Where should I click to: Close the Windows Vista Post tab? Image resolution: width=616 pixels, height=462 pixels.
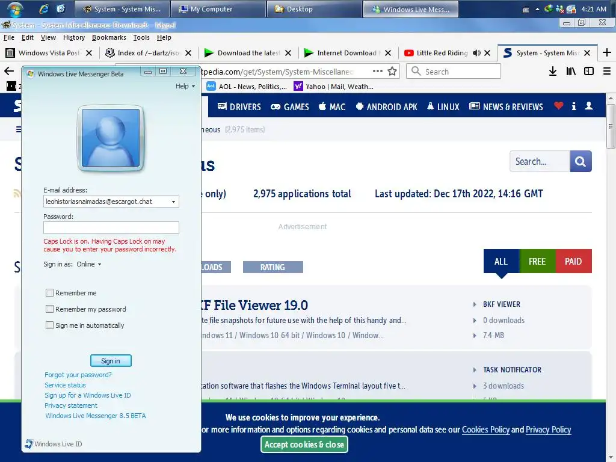pos(89,53)
